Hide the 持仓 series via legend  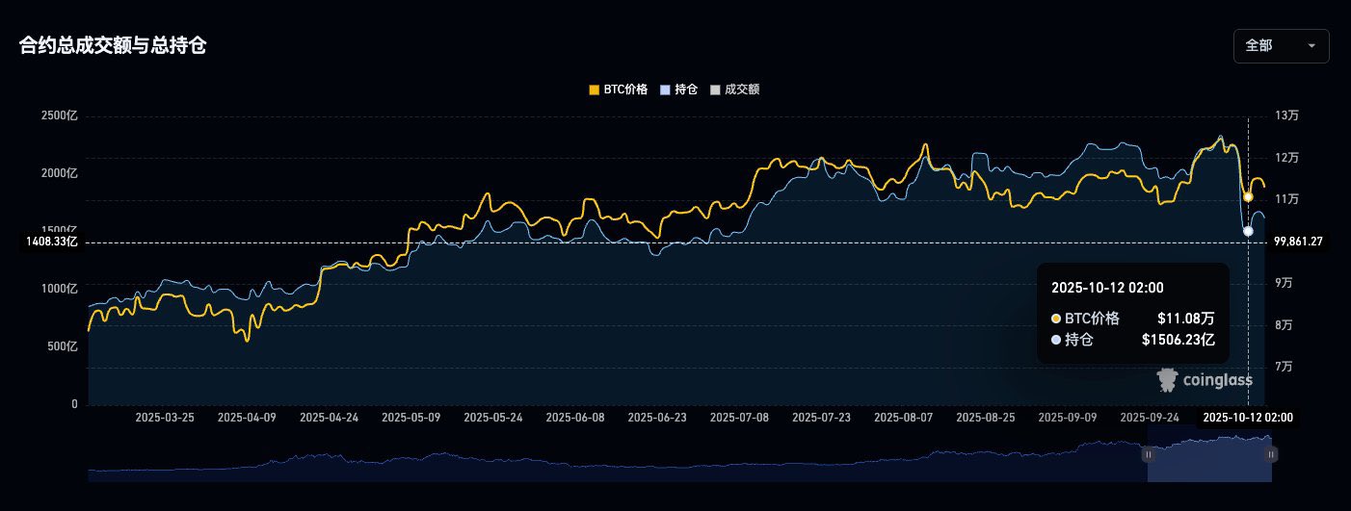[678, 89]
